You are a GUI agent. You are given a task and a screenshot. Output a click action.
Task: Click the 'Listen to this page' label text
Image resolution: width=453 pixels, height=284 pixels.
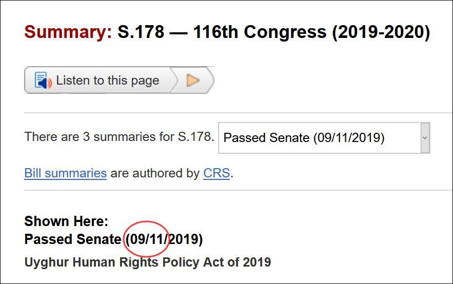click(108, 80)
